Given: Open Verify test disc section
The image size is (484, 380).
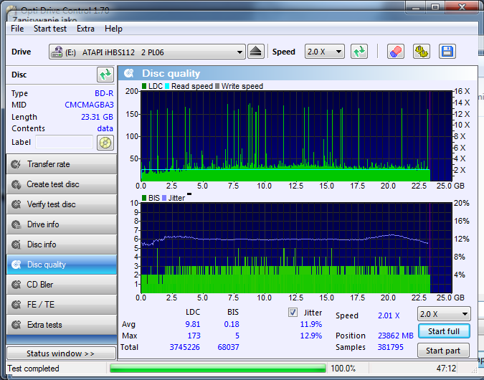Looking at the screenshot, I should (62, 204).
